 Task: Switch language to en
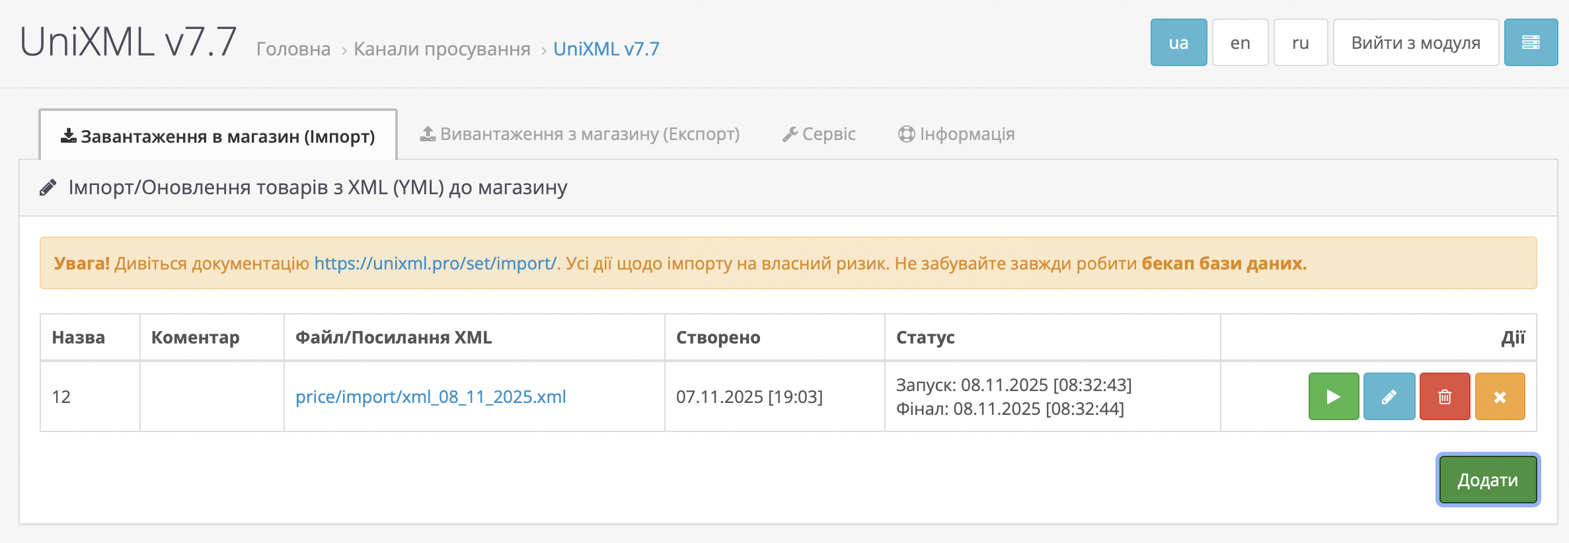coord(1240,42)
